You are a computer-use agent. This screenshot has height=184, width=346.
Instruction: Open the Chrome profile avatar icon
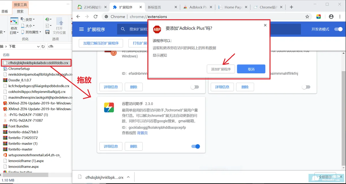click(331, 17)
